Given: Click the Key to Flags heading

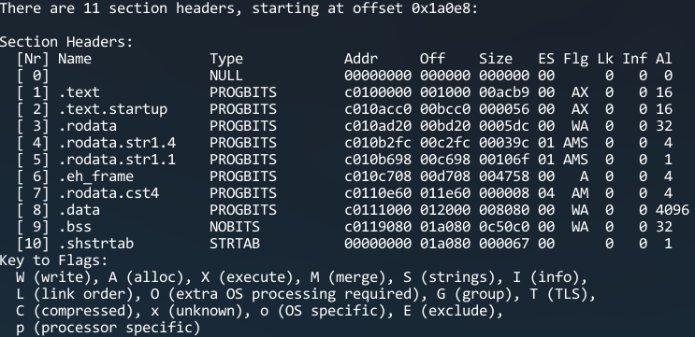Looking at the screenshot, I should click(53, 260).
